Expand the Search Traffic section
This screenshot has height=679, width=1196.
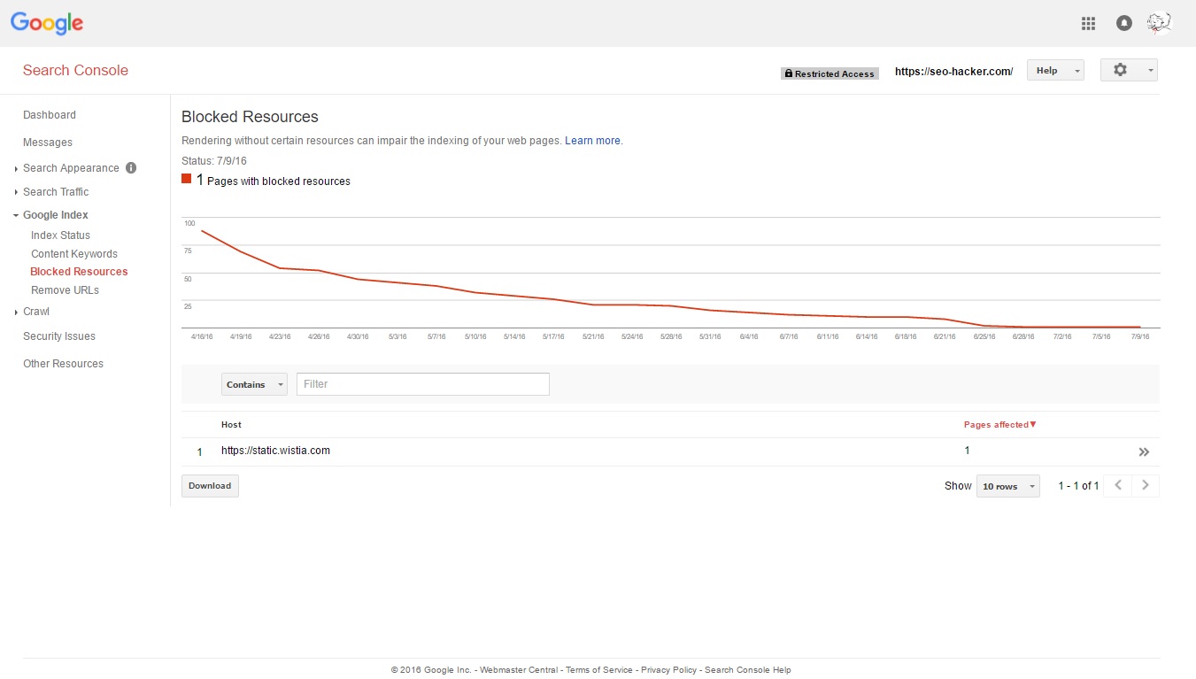(56, 192)
